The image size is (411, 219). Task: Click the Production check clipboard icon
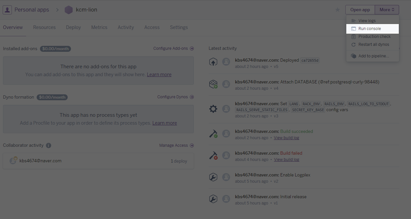(354, 37)
